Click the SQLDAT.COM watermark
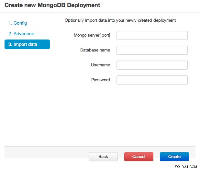The width and height of the screenshot is (200, 170). tap(186, 167)
